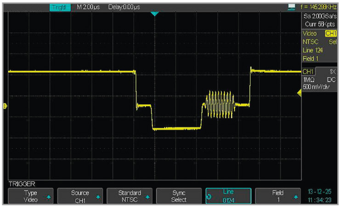Click the Delay 0.00µs readout
The image size is (340, 207).
125,8
